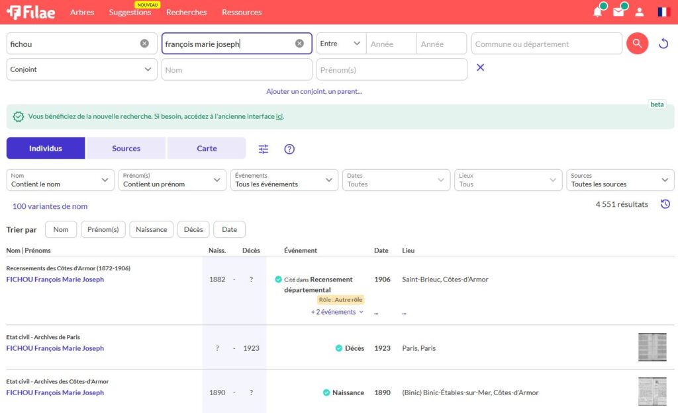Expand the 'Entre' date range dropdown

(340, 44)
